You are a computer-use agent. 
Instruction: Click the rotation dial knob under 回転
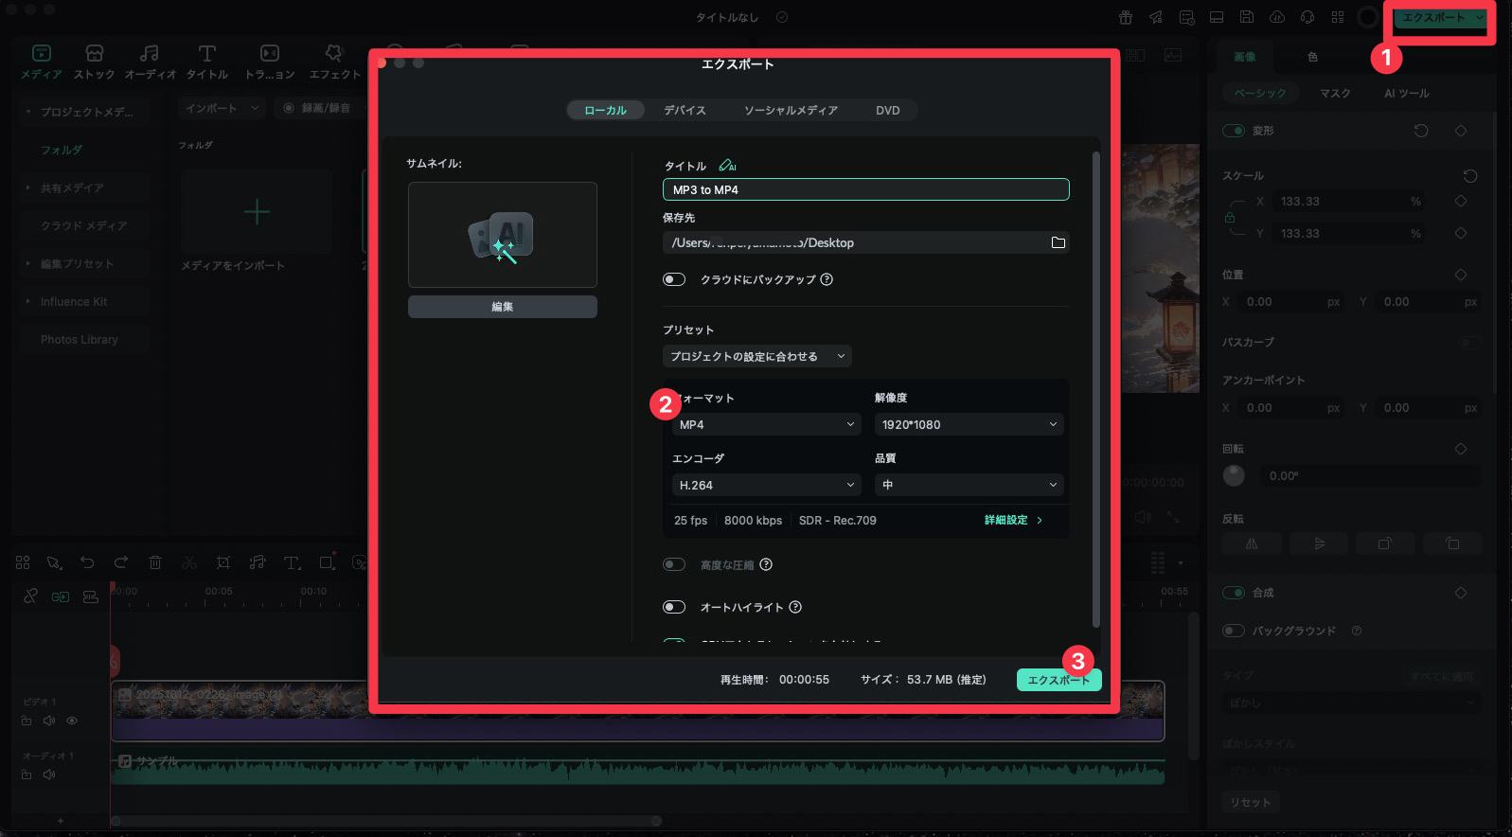pos(1234,475)
